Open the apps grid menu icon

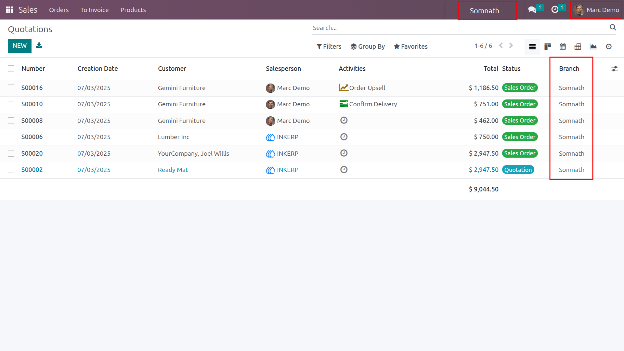point(9,10)
